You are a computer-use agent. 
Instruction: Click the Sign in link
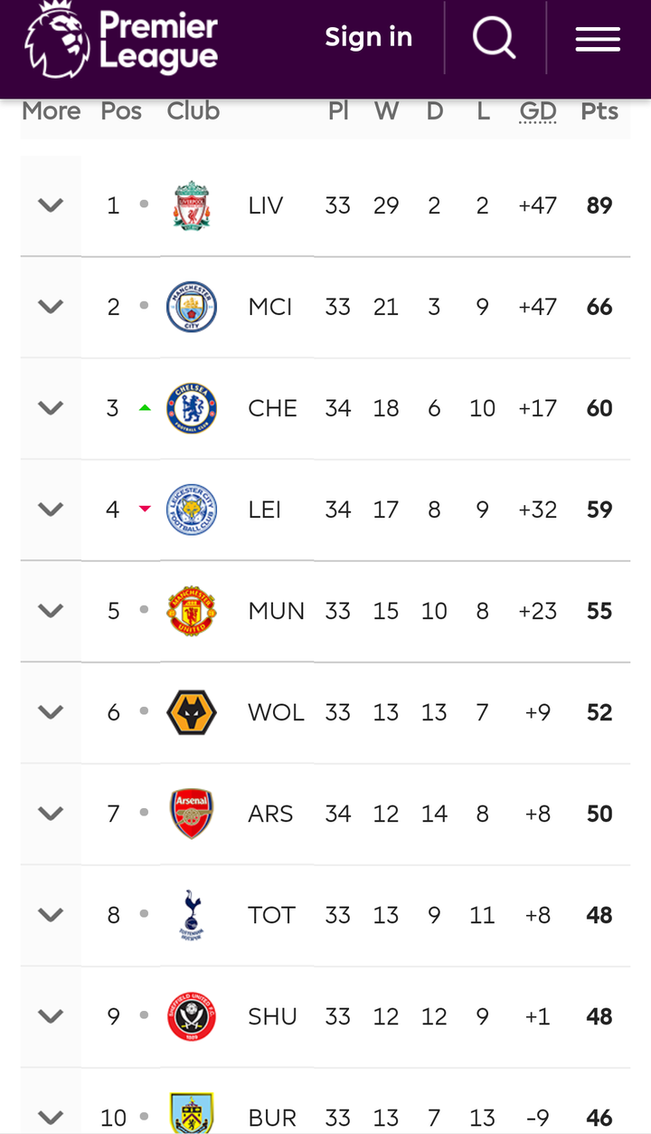pyautogui.click(x=368, y=37)
